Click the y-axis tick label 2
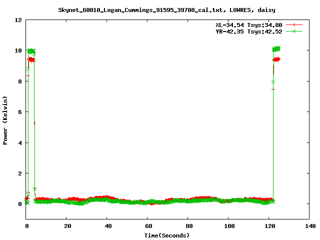Viewport: 320px width, 240px height. pyautogui.click(x=20, y=173)
